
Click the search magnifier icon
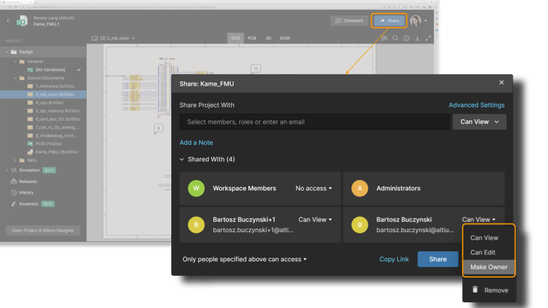tap(395, 38)
